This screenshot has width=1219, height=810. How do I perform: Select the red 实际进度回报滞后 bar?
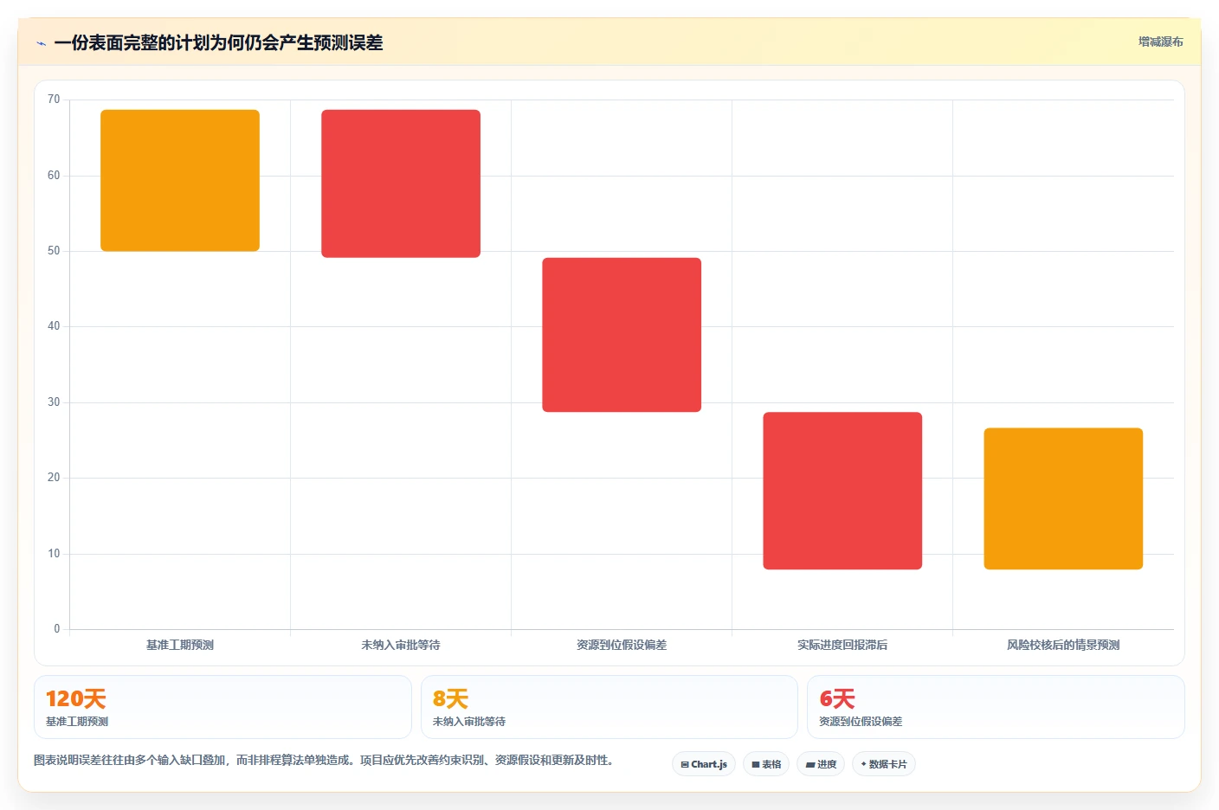[x=842, y=491]
